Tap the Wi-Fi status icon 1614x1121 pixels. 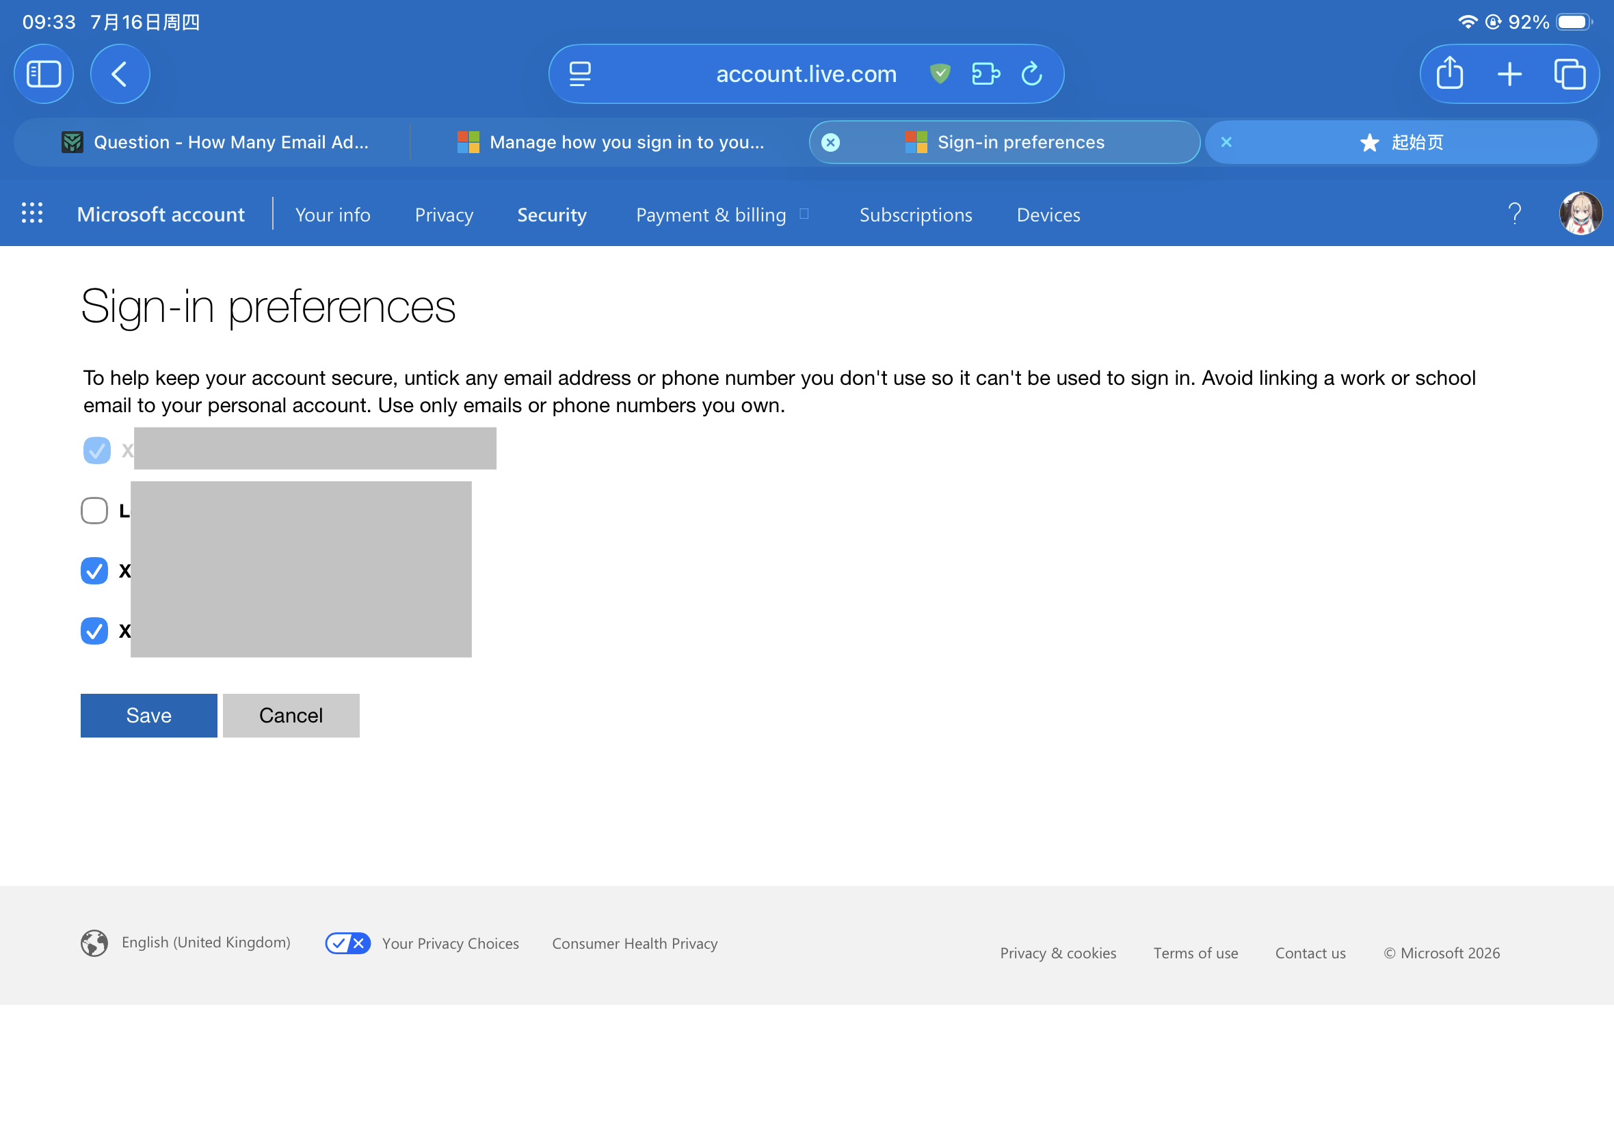point(1467,22)
